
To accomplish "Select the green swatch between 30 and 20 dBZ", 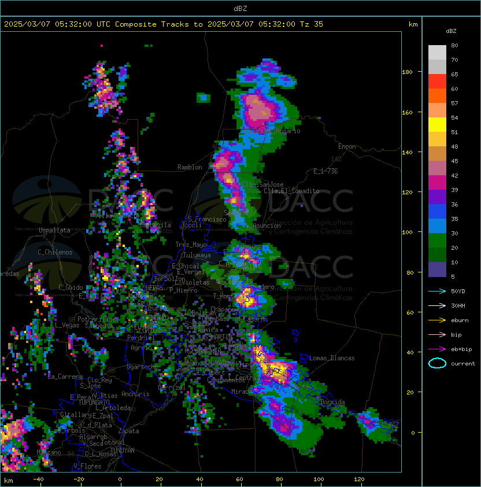I will click(437, 241).
